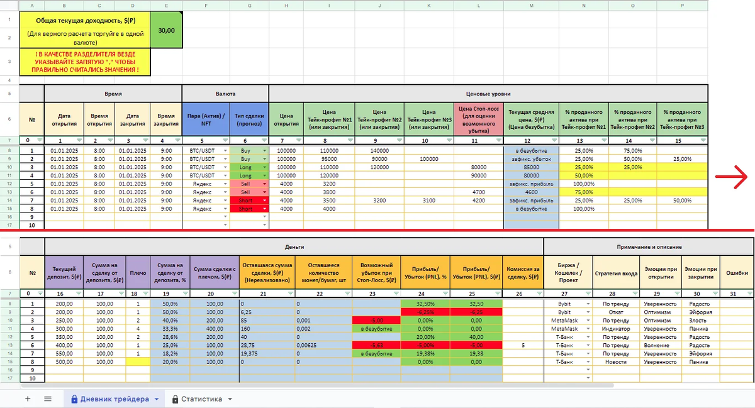Image resolution: width=755 pixels, height=408 pixels.
Task: Open filter icon for column numbered 1
Action: click(79, 140)
